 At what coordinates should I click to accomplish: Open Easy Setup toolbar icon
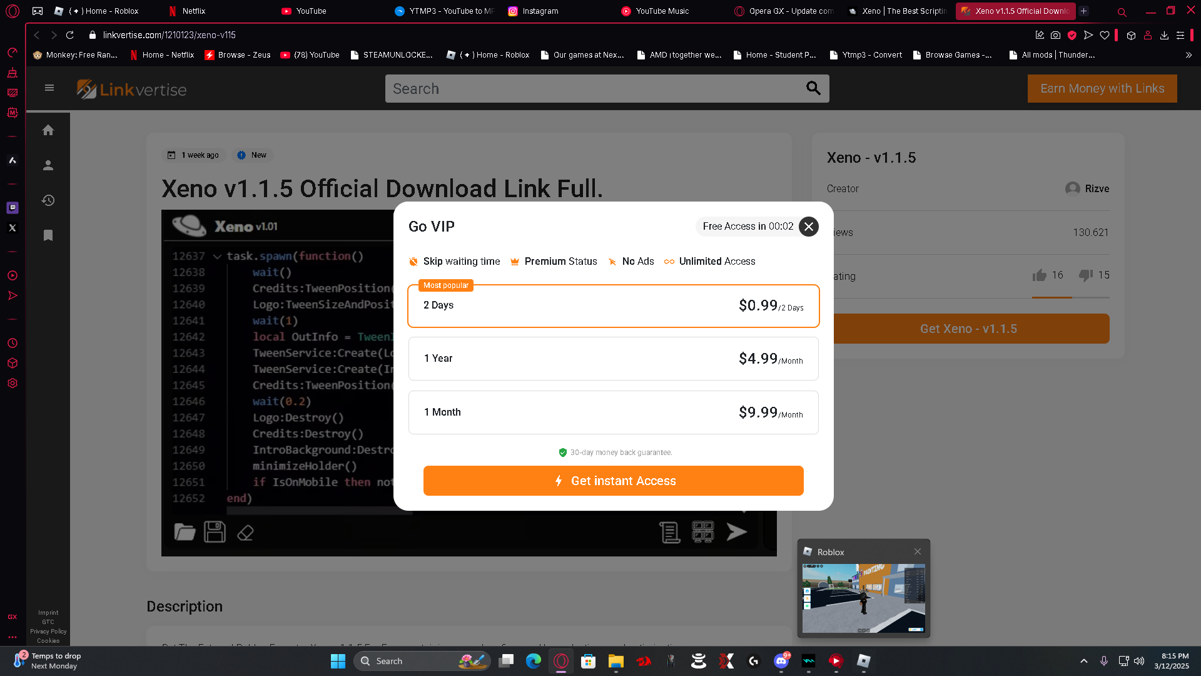tap(1180, 35)
